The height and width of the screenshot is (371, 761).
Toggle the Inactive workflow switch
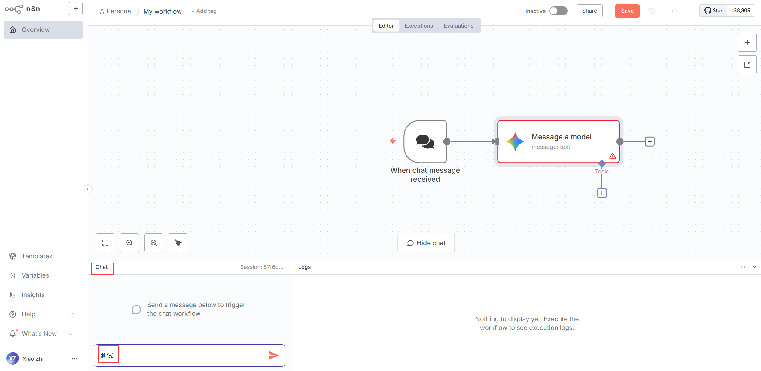pyautogui.click(x=558, y=11)
